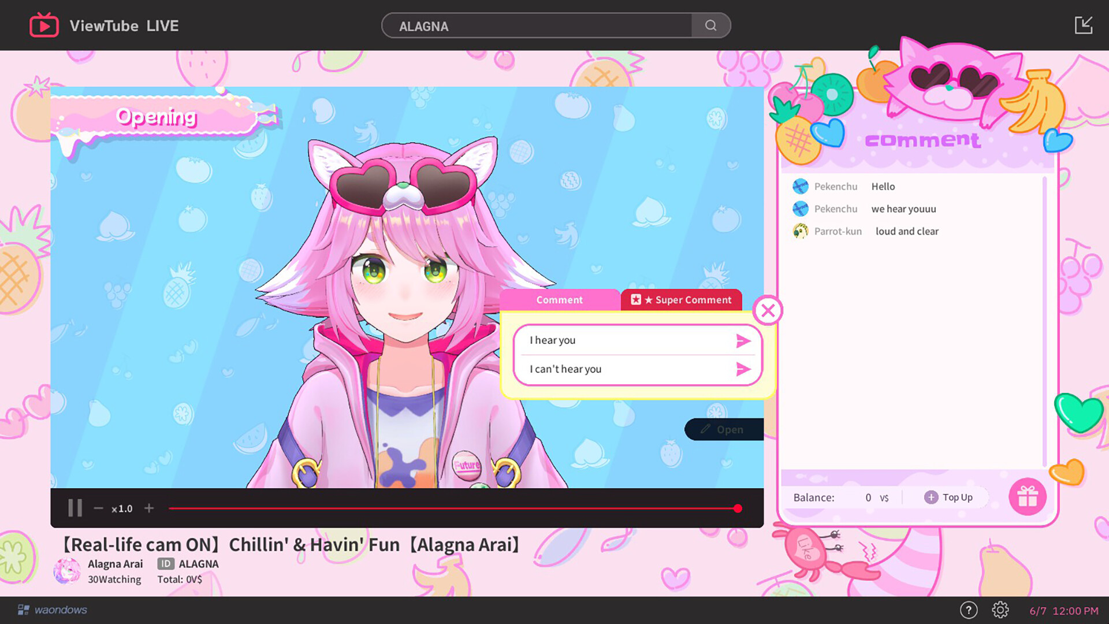Click the exit stream icon at top right

click(1085, 24)
